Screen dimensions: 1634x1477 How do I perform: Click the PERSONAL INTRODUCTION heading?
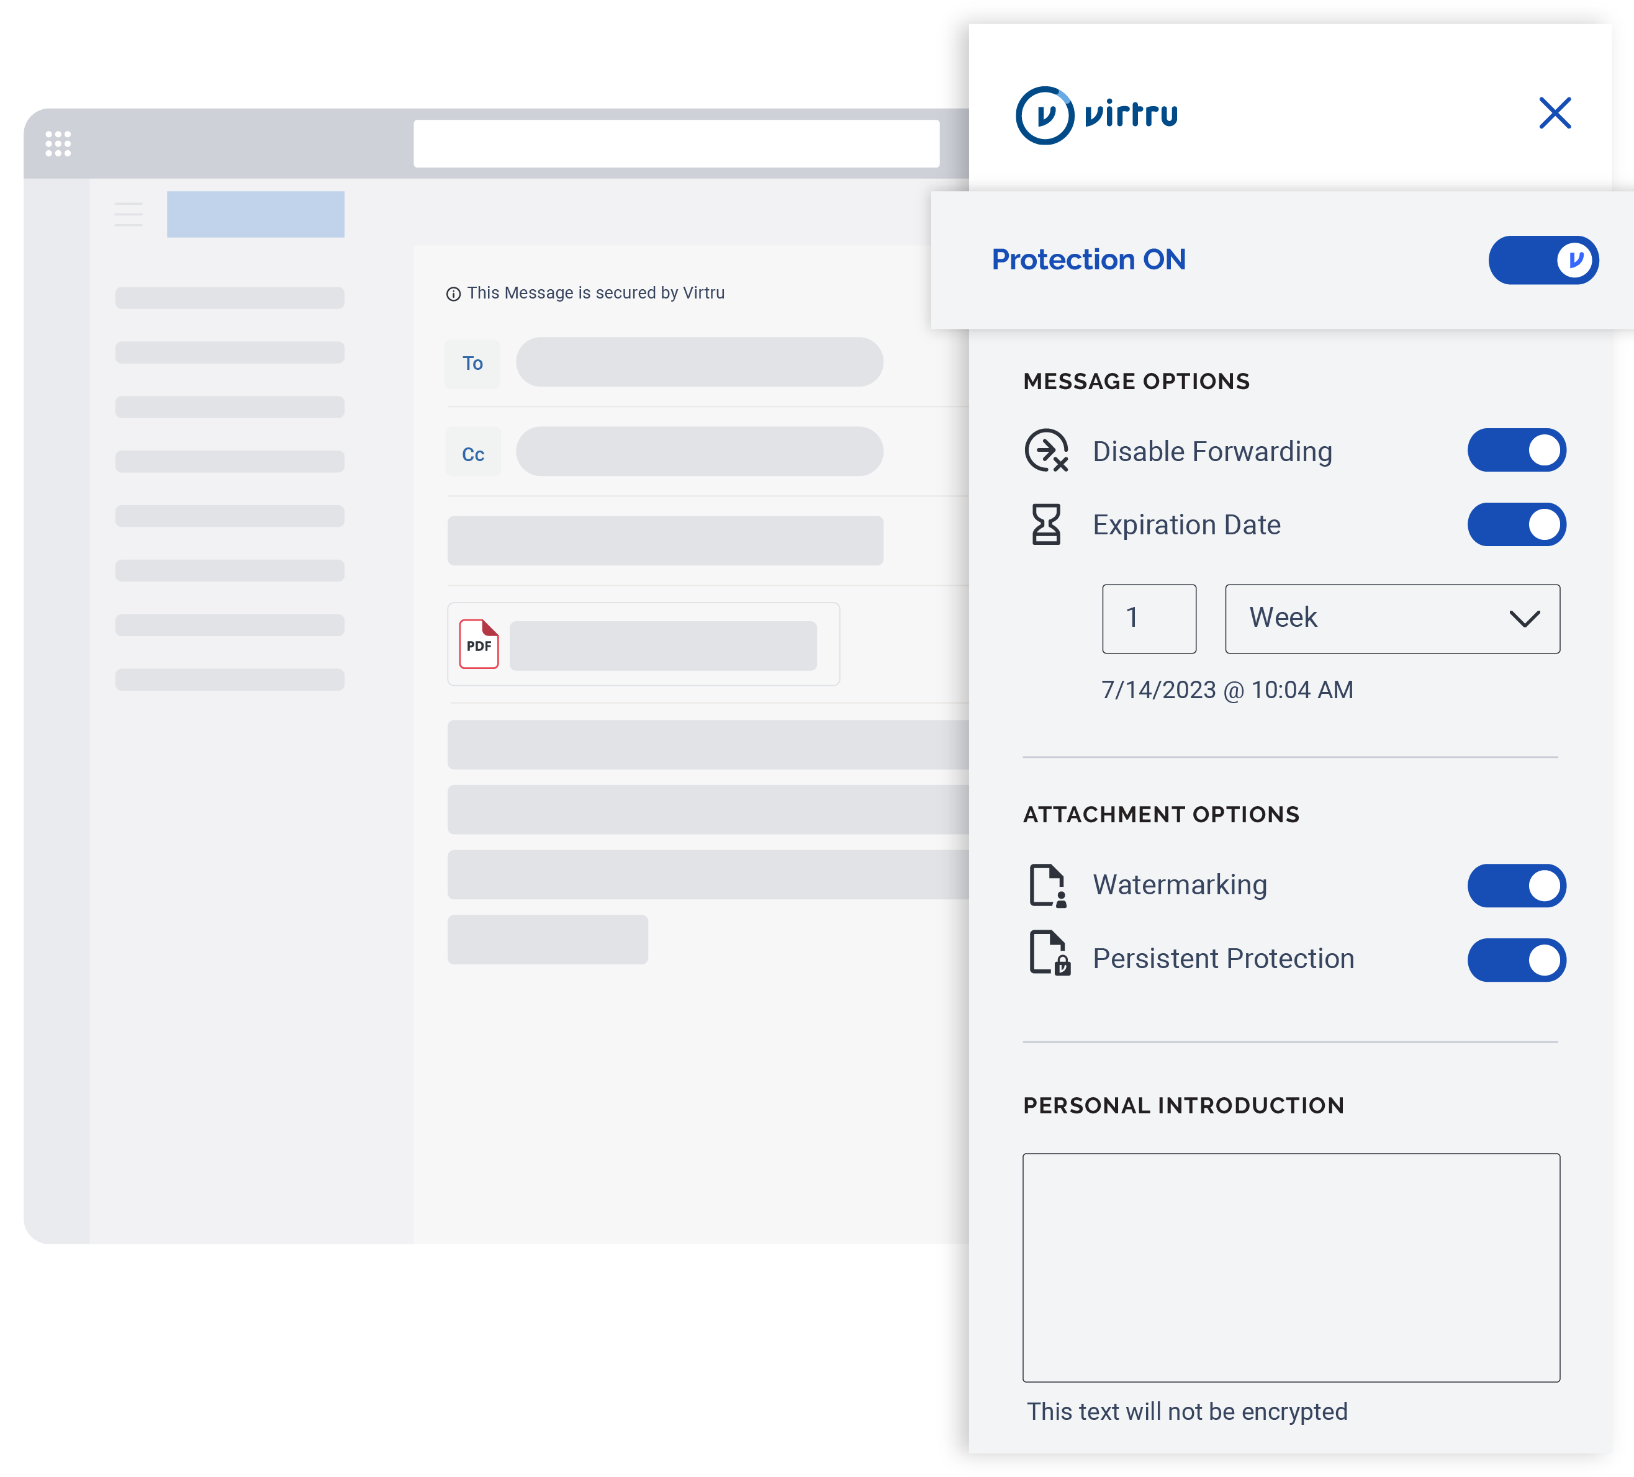[1183, 1106]
